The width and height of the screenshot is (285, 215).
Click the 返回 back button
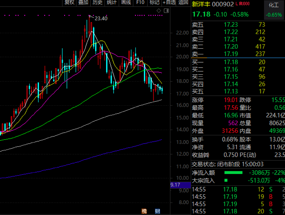coord(183,3)
